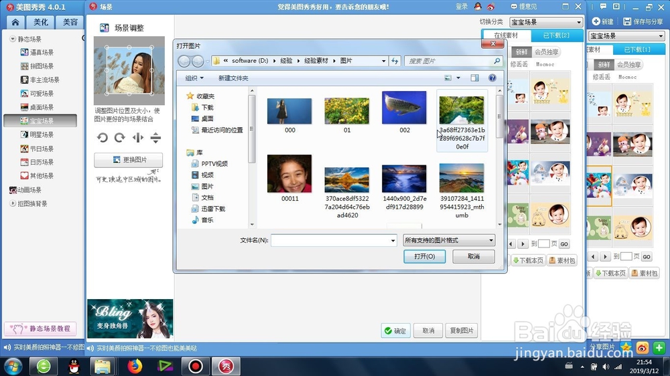Open the 美容 tab
This screenshot has height=376, width=670.
pos(70,22)
